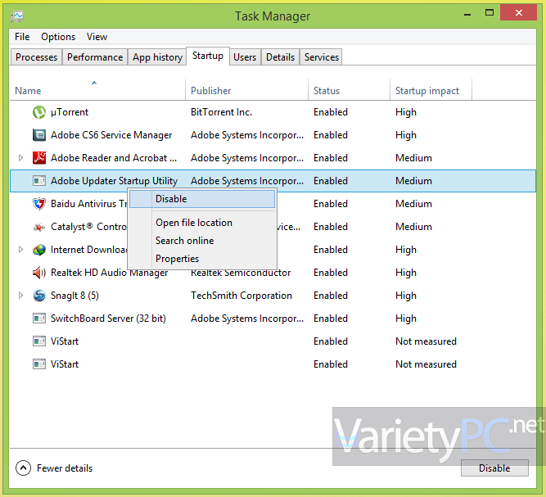Viewport: 546px width, 497px height.
Task: Expand the Adobe Reader and Acrobat group
Action: click(21, 158)
